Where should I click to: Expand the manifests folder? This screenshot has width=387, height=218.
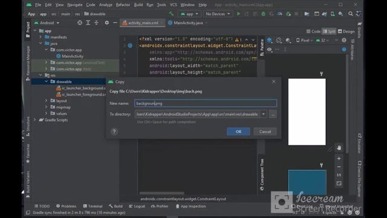(x=41, y=37)
